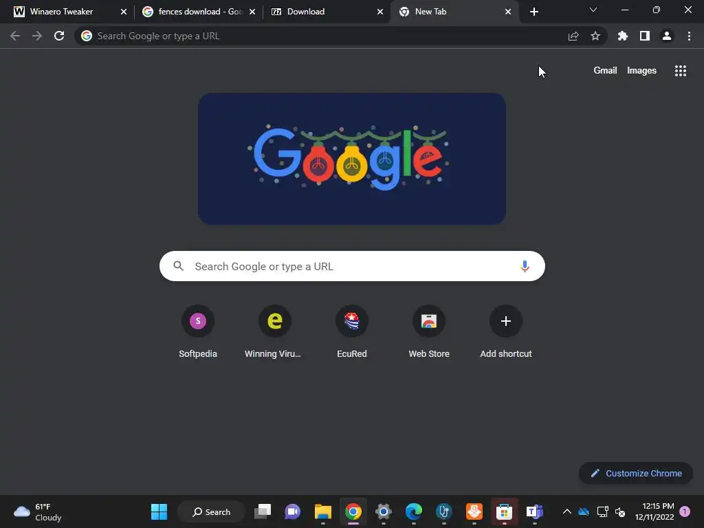Open the clock and date flyout
This screenshot has height=528, width=704.
tap(654, 511)
